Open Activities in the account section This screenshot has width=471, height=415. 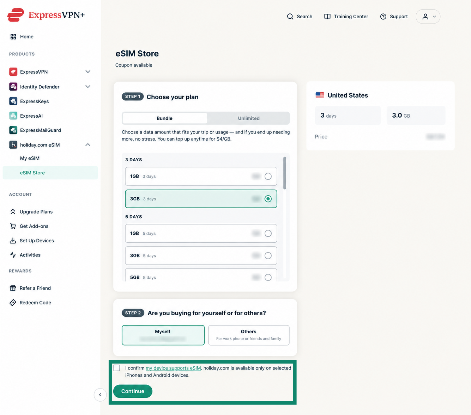pyautogui.click(x=30, y=255)
